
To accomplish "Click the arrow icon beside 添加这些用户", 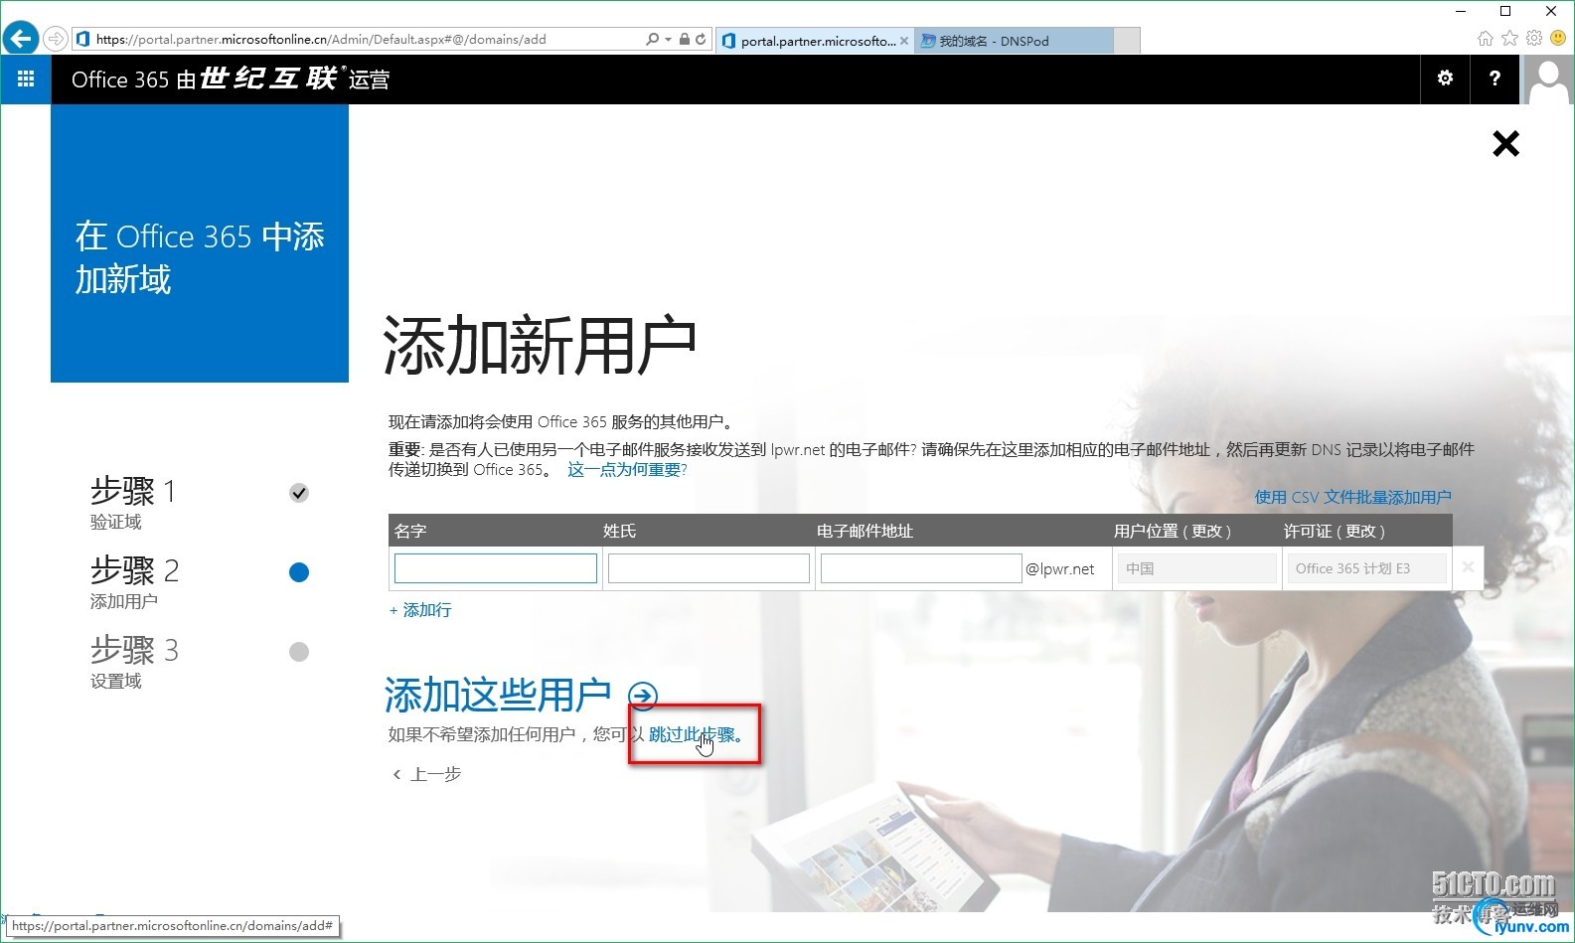I will coord(643,696).
